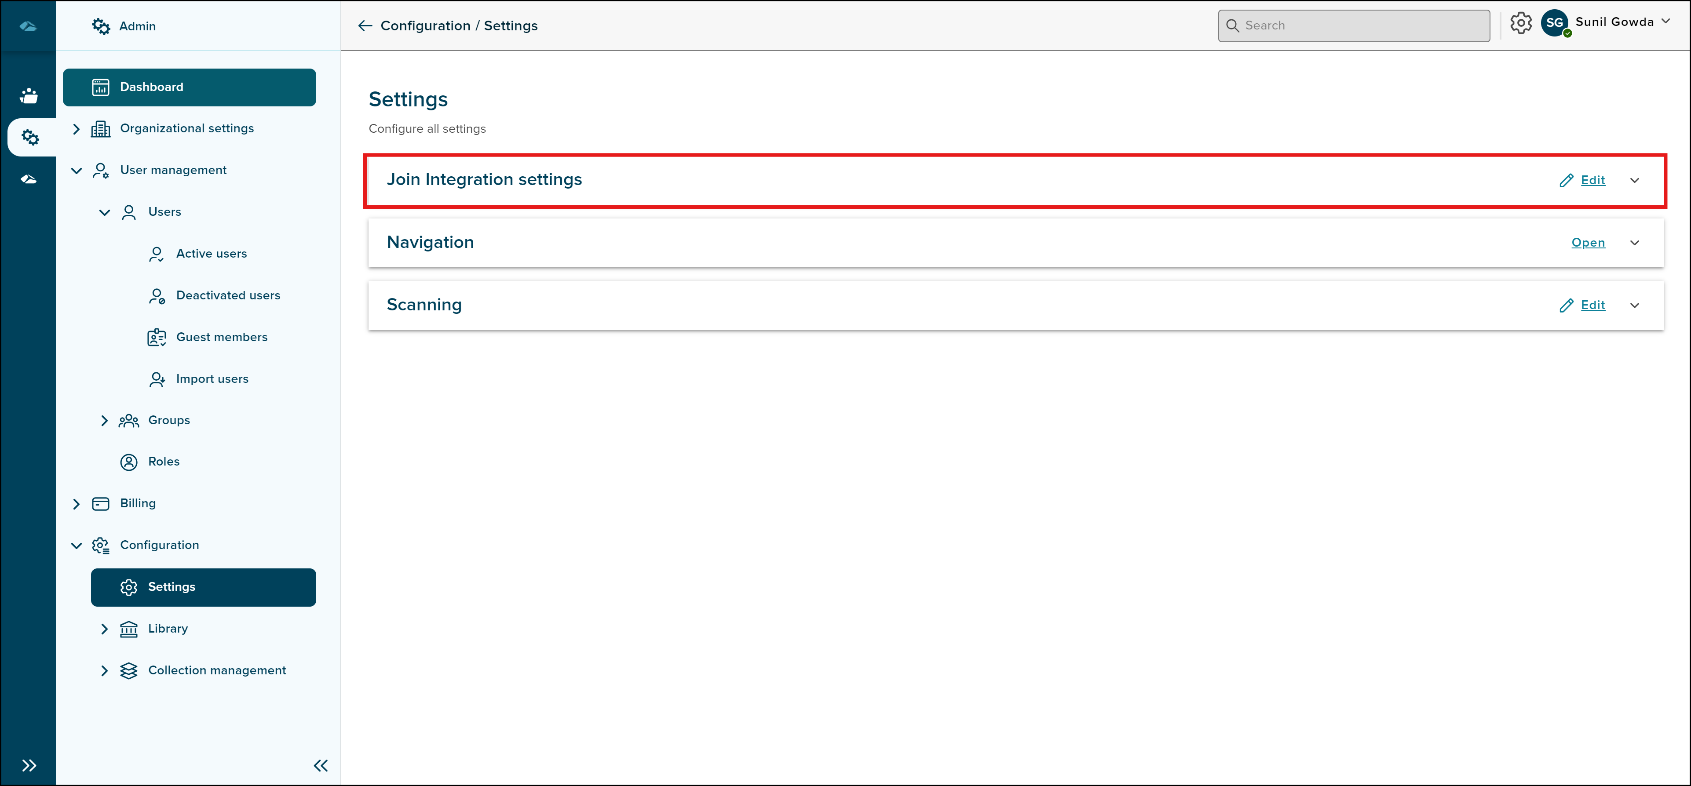Viewport: 1691px width, 786px height.
Task: Click Open next to Navigation
Action: click(1588, 242)
